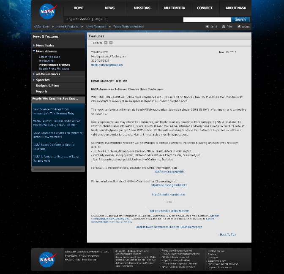The width and height of the screenshot is (284, 274).
Task: Click the Send envelope icon
Action: point(207,27)
